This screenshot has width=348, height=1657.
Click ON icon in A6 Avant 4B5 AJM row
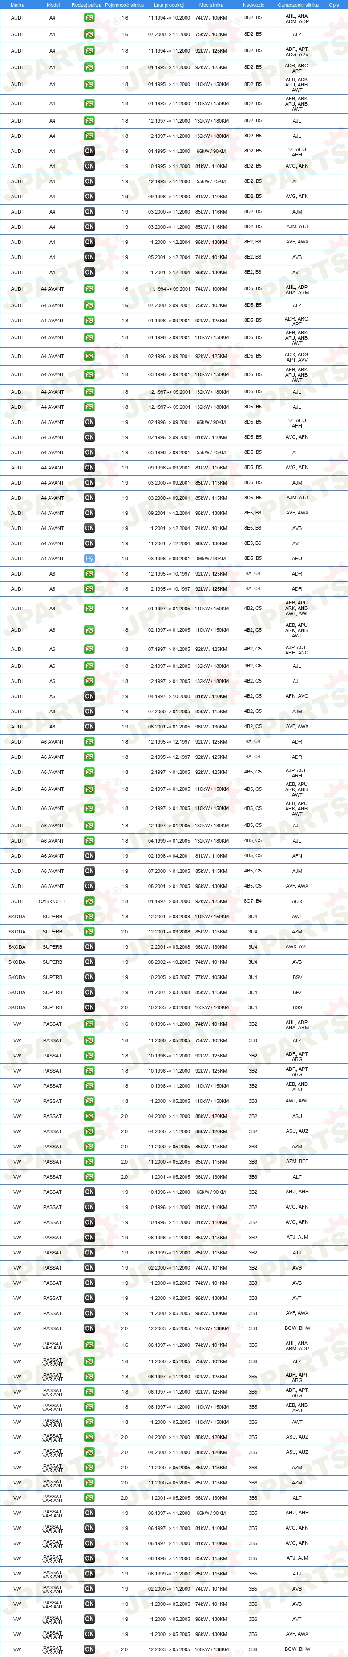point(89,871)
